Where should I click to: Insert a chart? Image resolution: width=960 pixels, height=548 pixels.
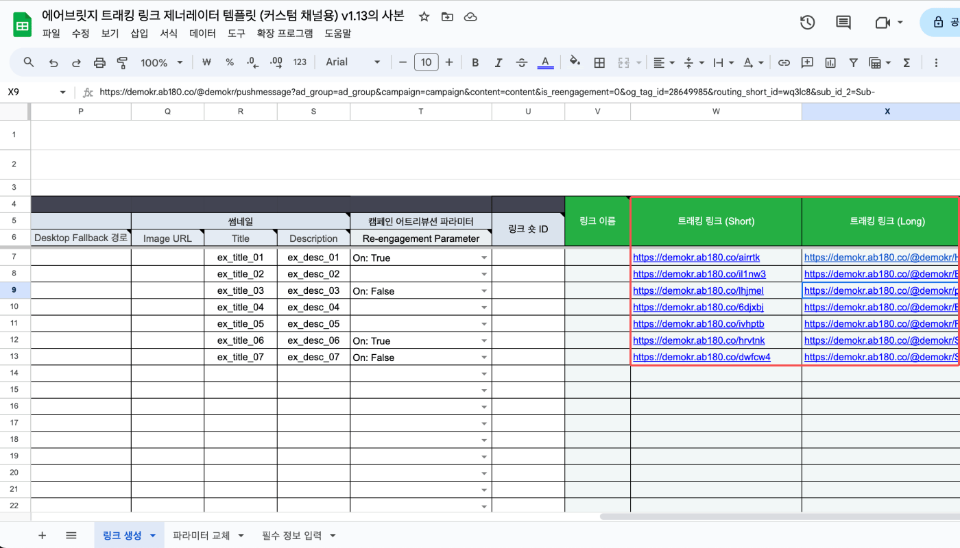[830, 62]
